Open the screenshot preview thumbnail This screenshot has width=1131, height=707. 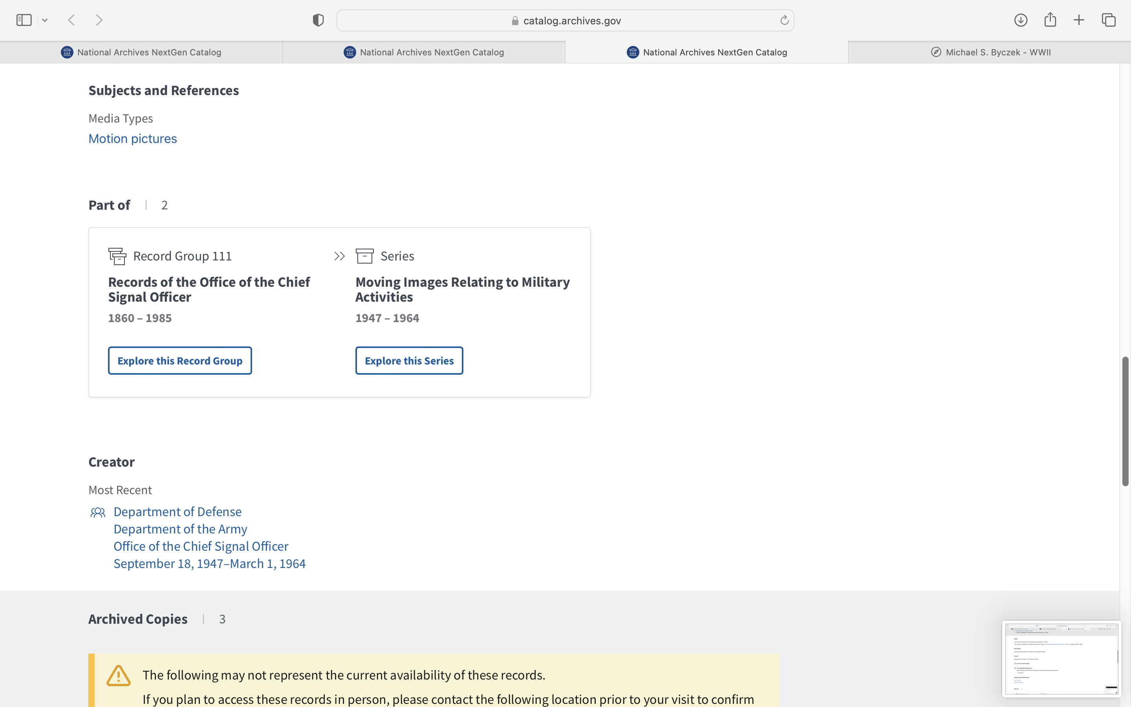click(x=1061, y=658)
